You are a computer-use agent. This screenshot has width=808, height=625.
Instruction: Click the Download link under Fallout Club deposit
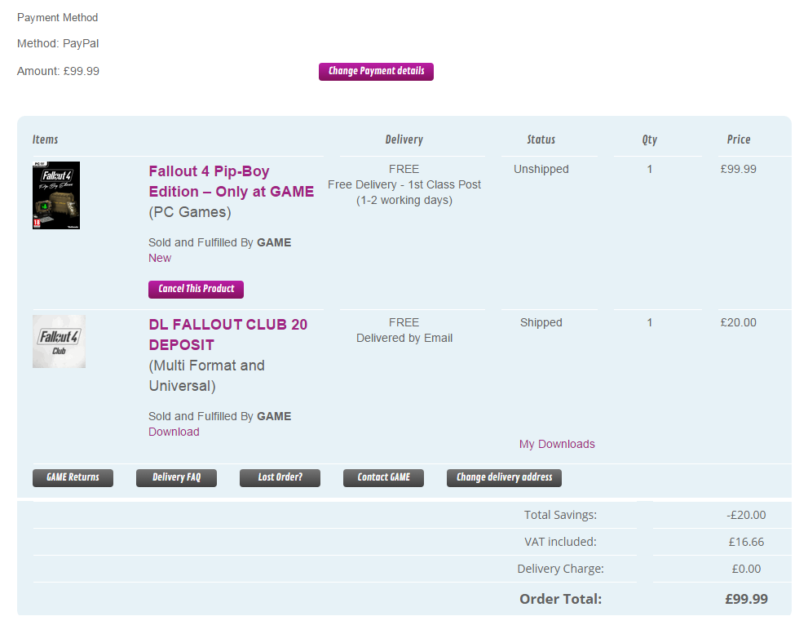point(174,432)
